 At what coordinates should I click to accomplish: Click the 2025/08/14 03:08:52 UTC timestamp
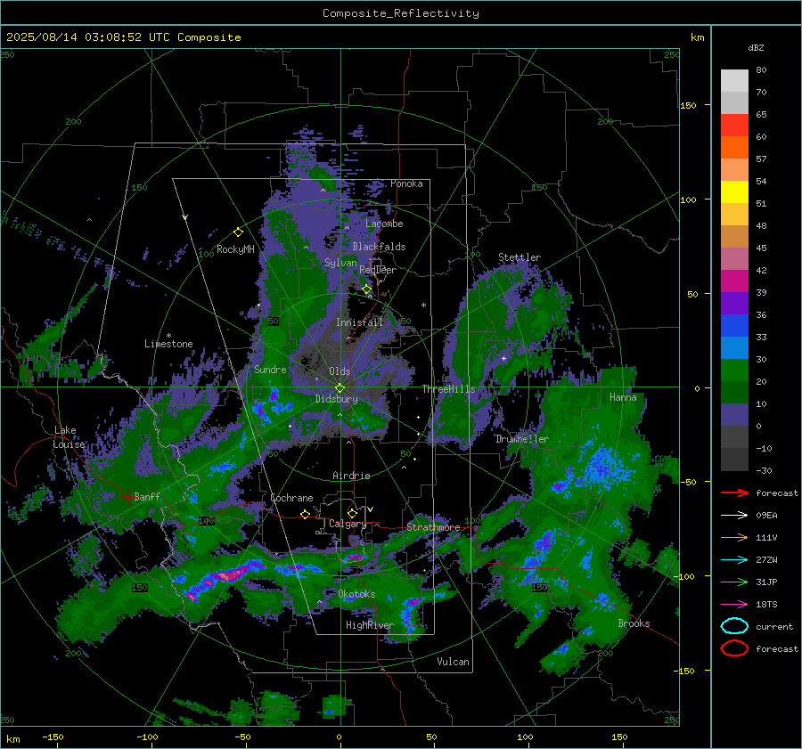[123, 37]
